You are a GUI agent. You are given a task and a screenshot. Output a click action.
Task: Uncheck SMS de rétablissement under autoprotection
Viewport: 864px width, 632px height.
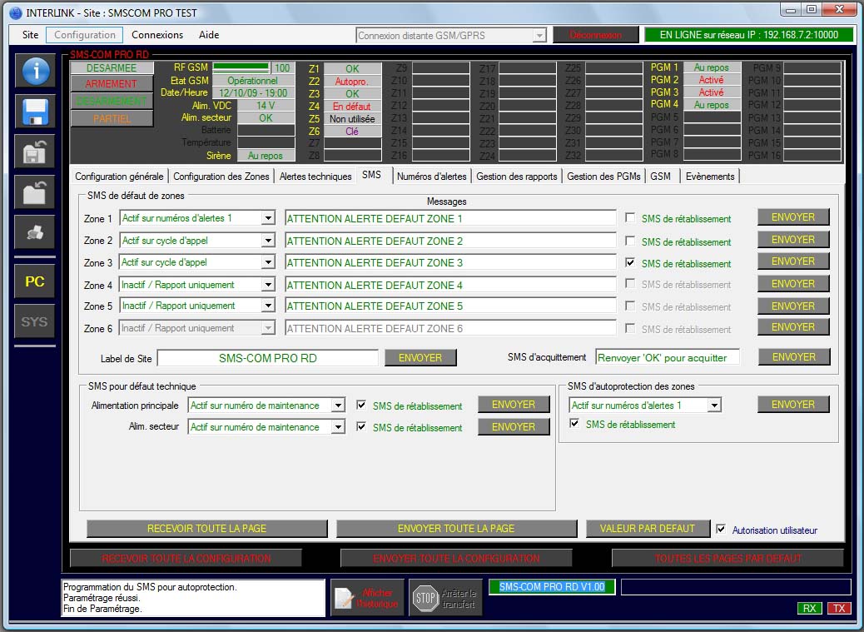point(574,424)
